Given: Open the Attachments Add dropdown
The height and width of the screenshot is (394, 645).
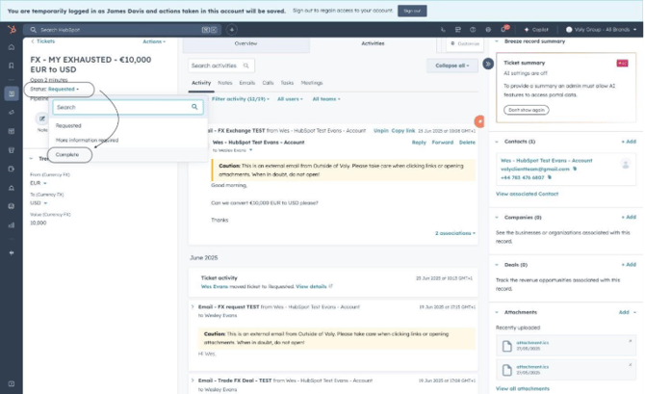Looking at the screenshot, I should tap(628, 312).
